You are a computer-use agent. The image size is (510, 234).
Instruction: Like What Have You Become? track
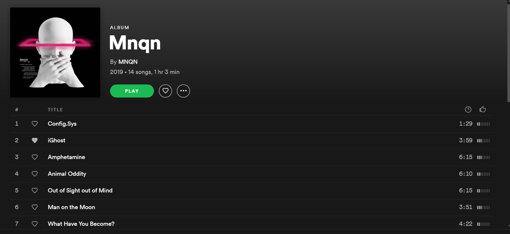tap(35, 224)
